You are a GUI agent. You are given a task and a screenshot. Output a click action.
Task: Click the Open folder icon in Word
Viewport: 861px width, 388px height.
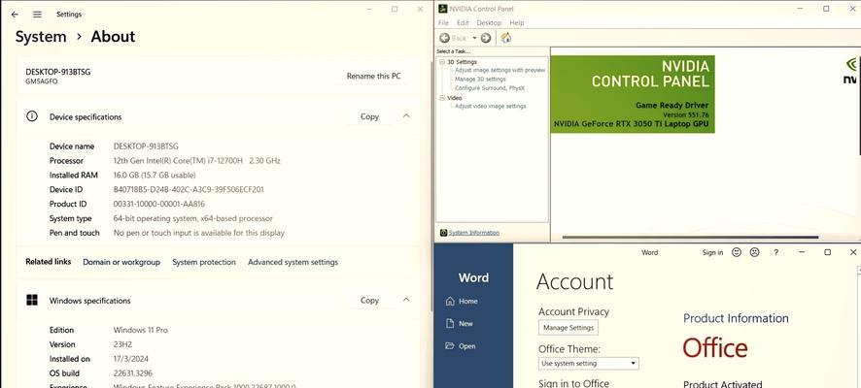click(x=450, y=345)
